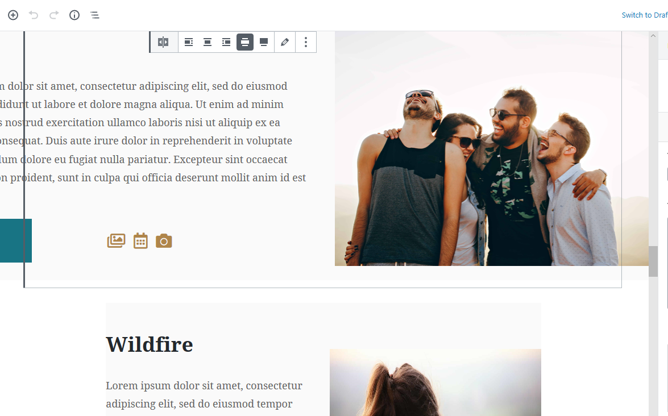Click the Switch to Draft link
668x416 pixels.
click(x=645, y=15)
